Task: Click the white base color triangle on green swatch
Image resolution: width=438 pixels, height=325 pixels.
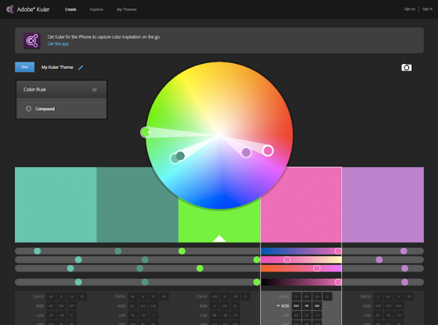Action: 219,239
